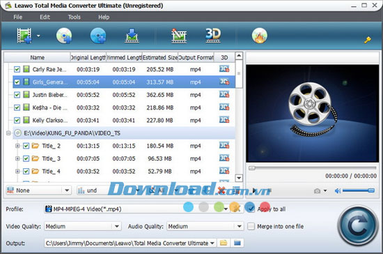The width and height of the screenshot is (383, 254).
Task: Click the register key icon
Action: click(368, 40)
